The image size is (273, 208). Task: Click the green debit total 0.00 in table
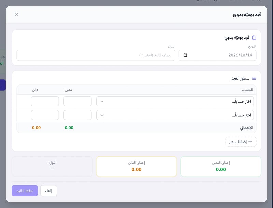tap(69, 128)
